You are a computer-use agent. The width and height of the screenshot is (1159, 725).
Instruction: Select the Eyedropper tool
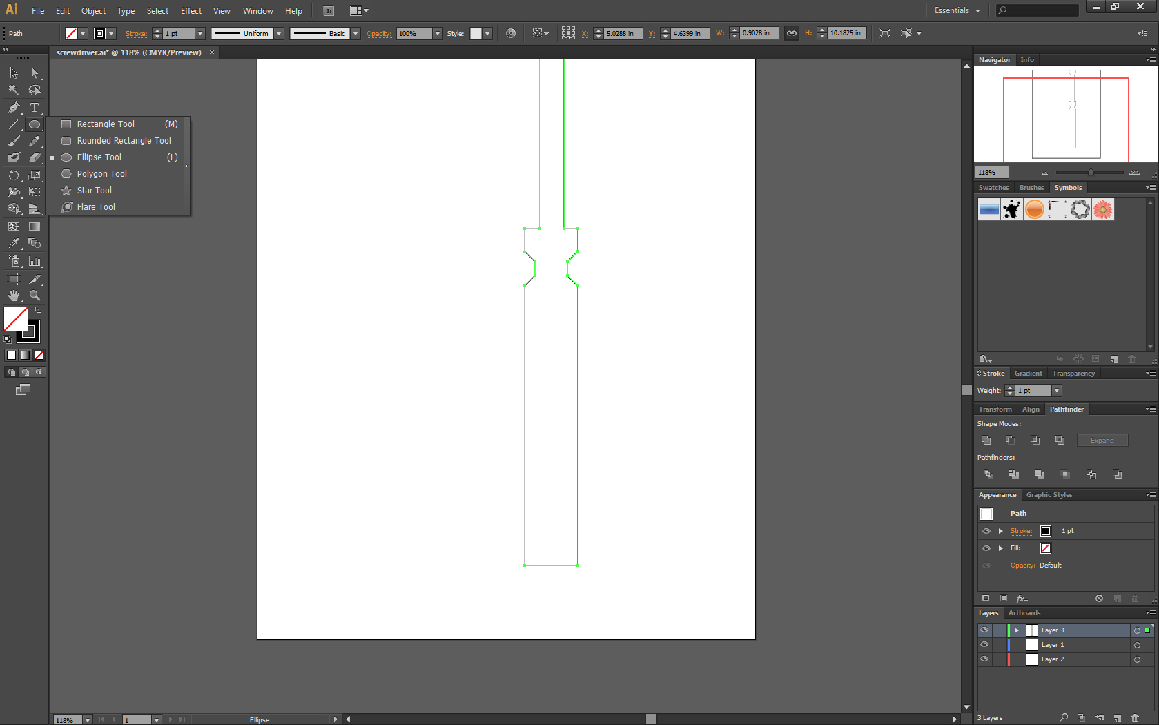(x=13, y=243)
